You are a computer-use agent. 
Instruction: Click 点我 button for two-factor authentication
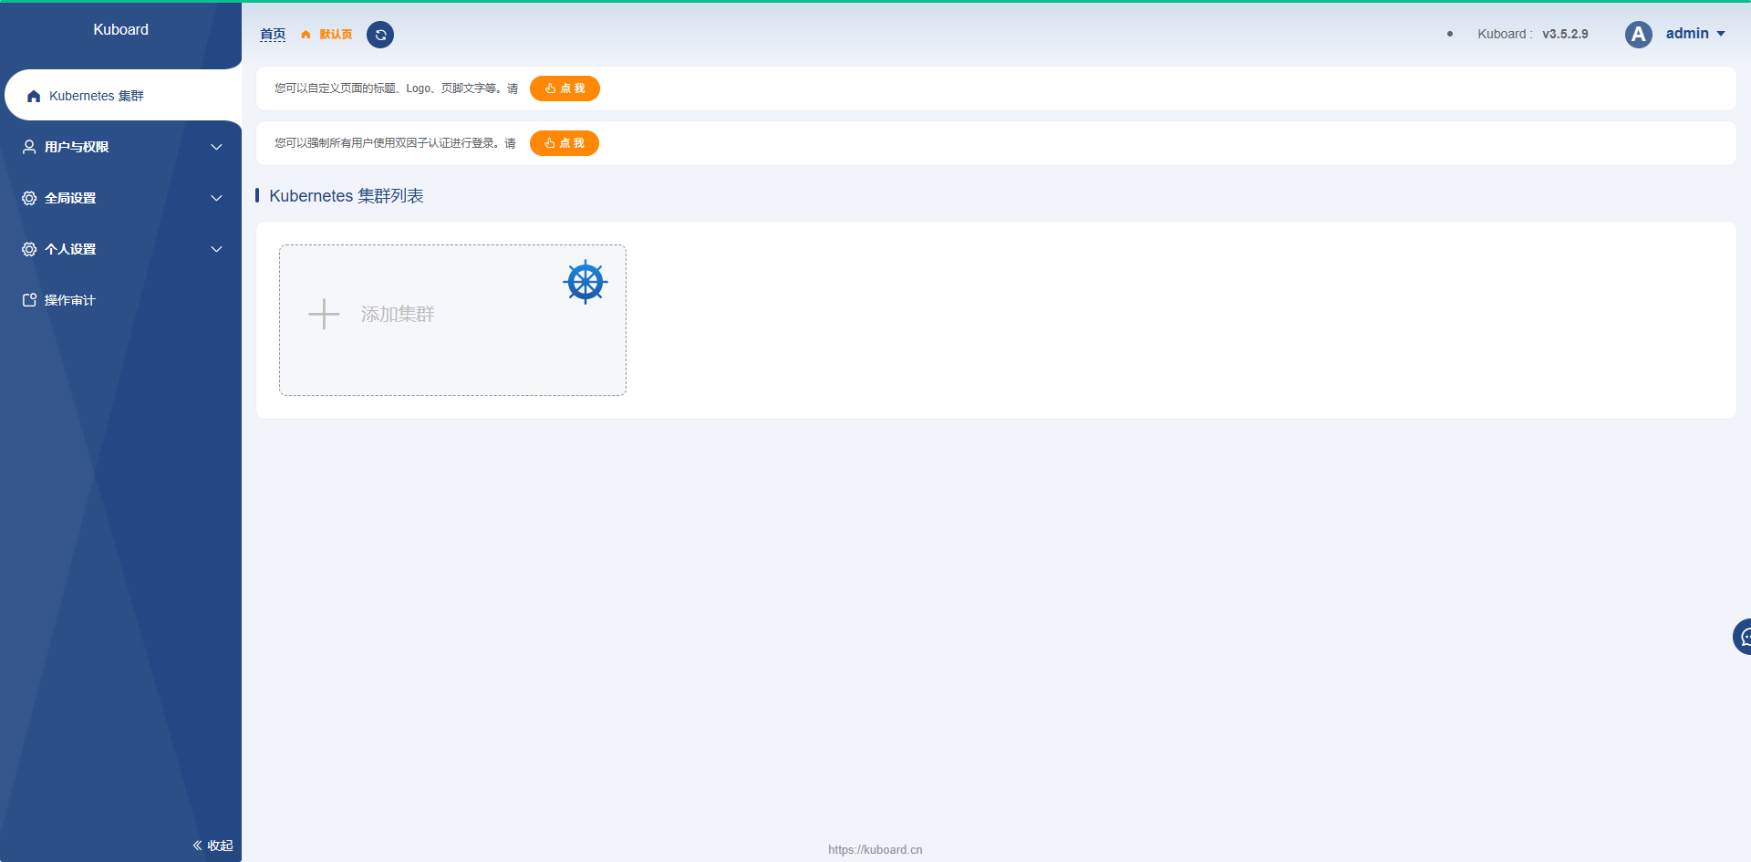tap(565, 143)
